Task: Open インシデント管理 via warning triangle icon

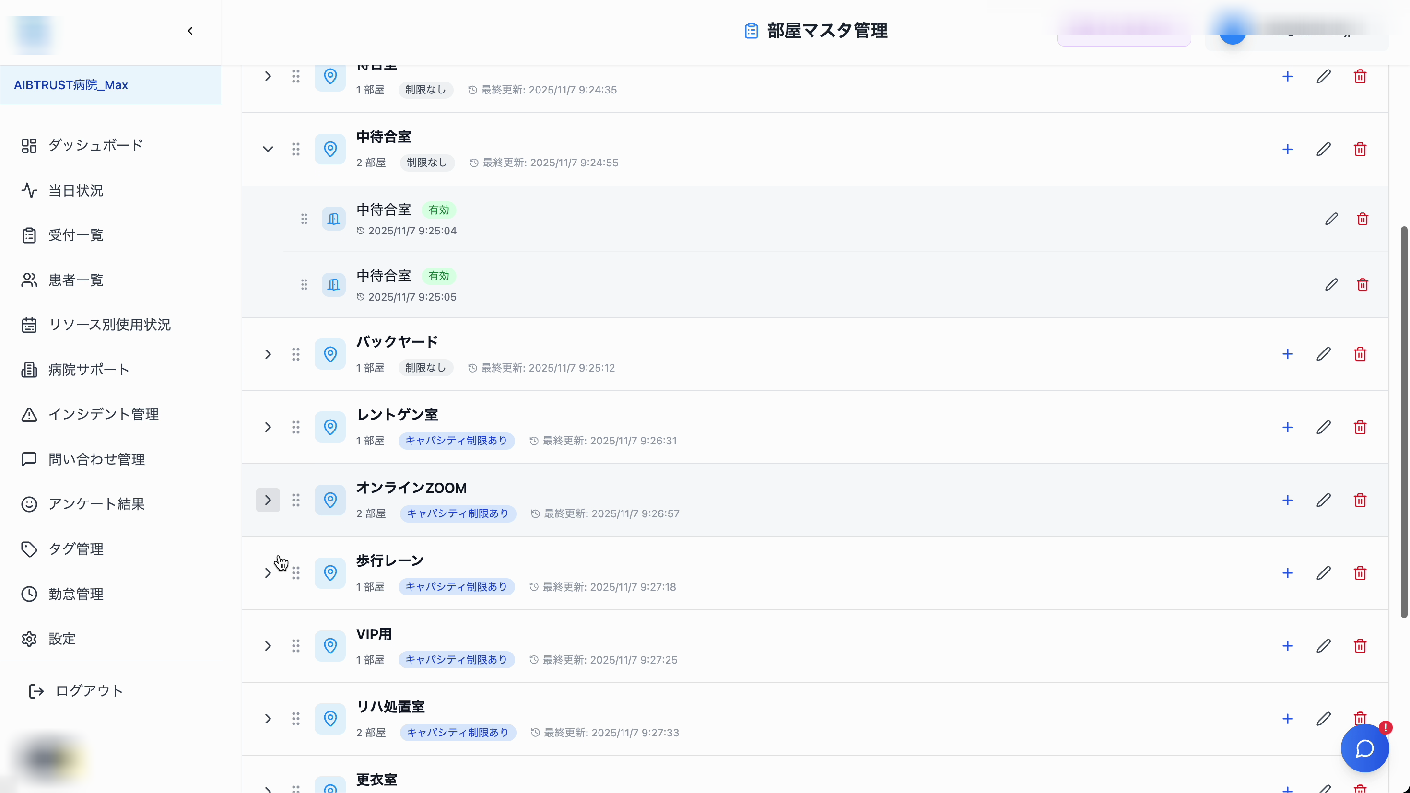Action: pyautogui.click(x=29, y=414)
